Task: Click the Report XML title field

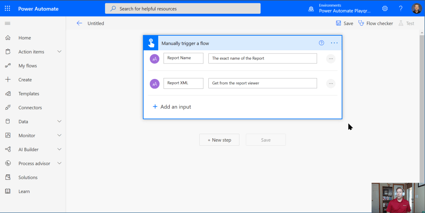Action: coord(183,83)
